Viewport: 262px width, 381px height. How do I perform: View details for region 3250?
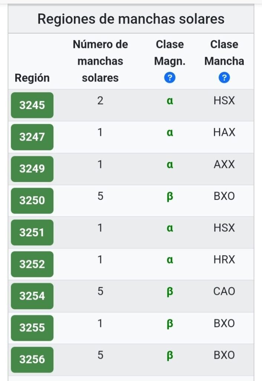[x=32, y=201]
